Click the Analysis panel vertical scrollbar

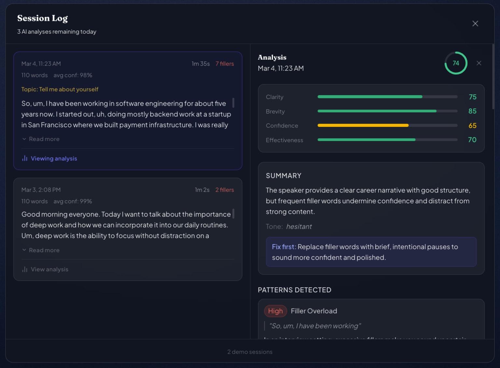click(x=493, y=77)
